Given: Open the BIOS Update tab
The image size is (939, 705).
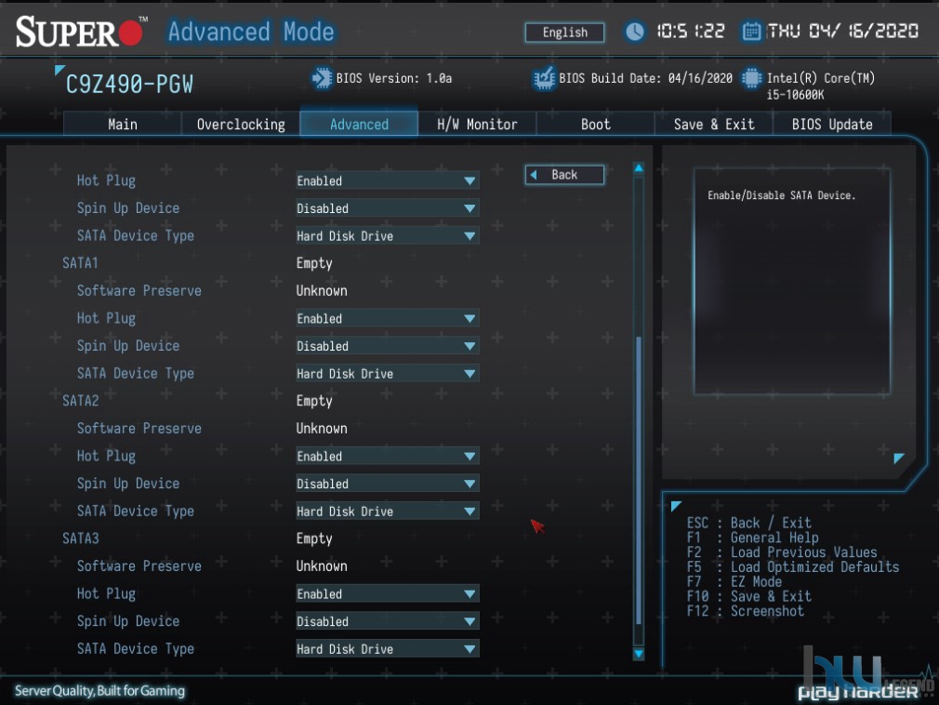Looking at the screenshot, I should [832, 124].
